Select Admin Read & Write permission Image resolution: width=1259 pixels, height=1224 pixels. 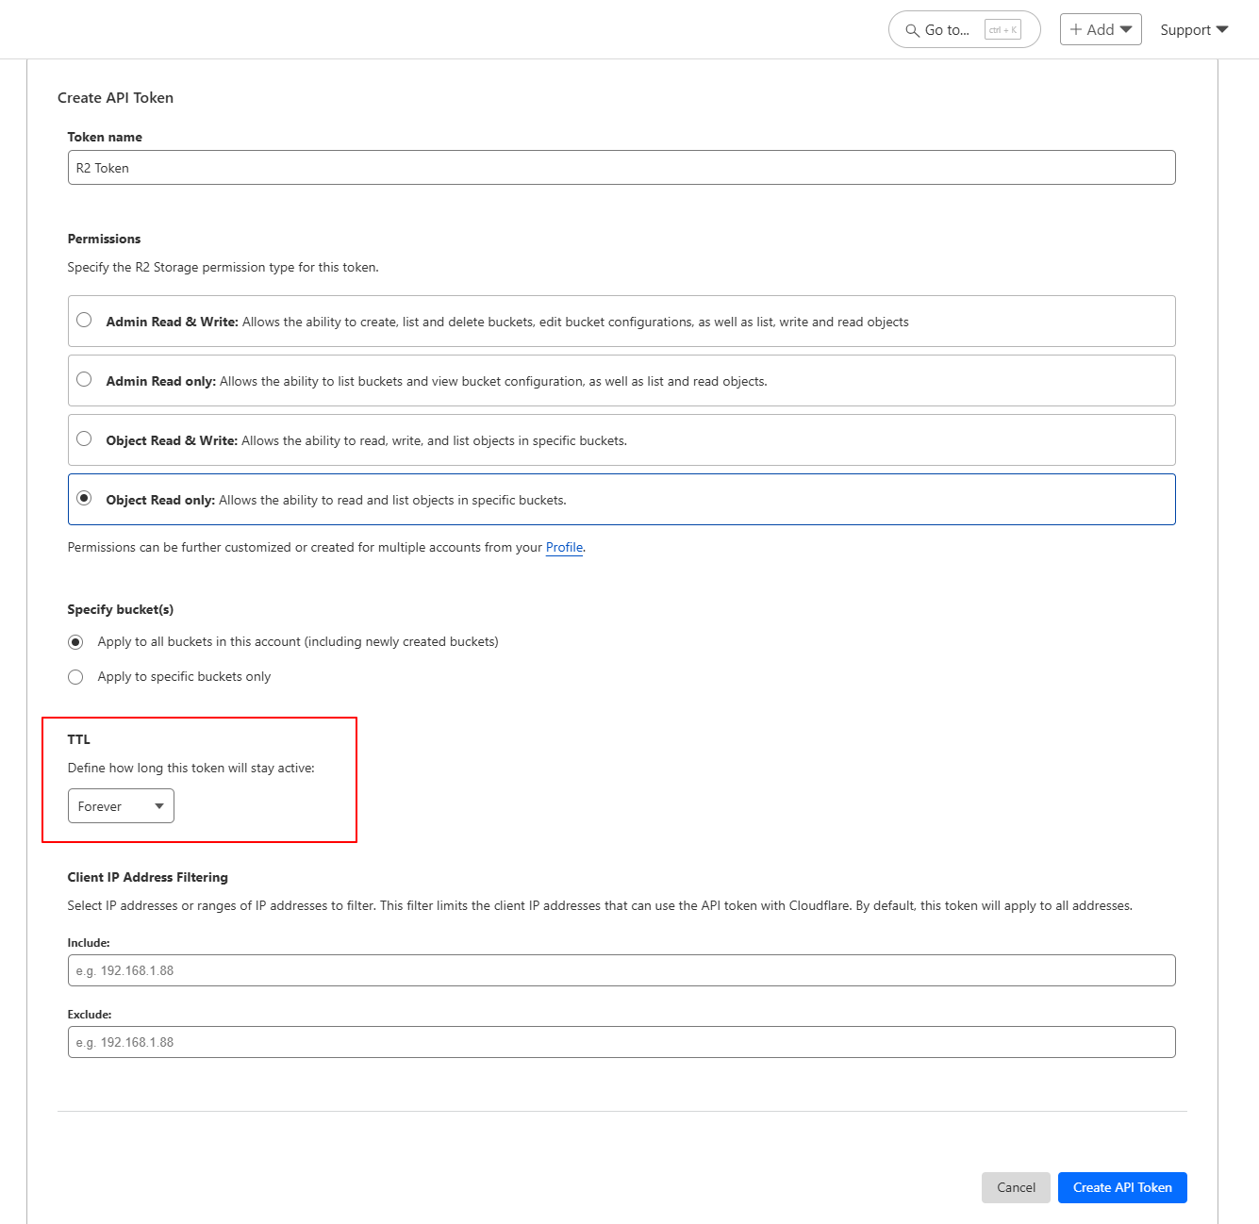coord(84,321)
